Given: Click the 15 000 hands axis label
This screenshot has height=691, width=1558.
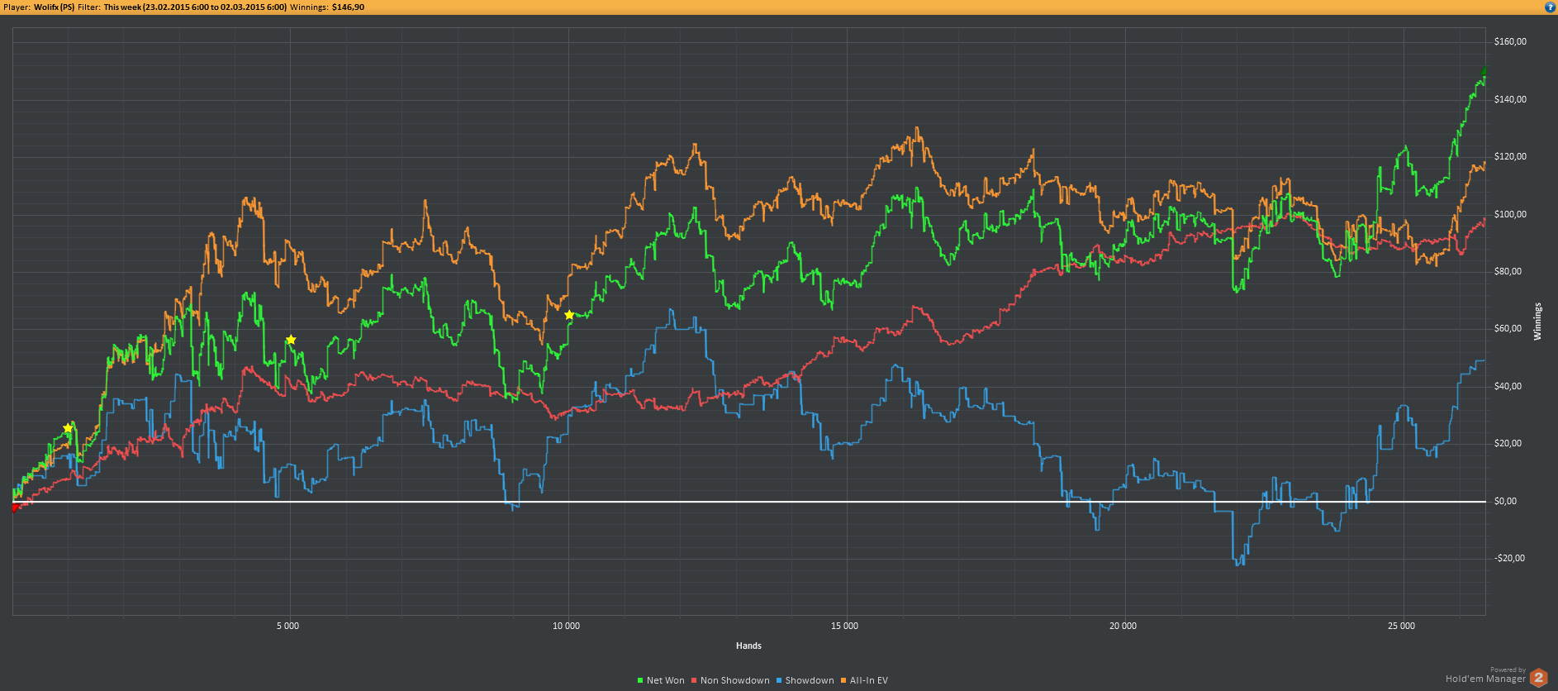Looking at the screenshot, I should (x=844, y=626).
